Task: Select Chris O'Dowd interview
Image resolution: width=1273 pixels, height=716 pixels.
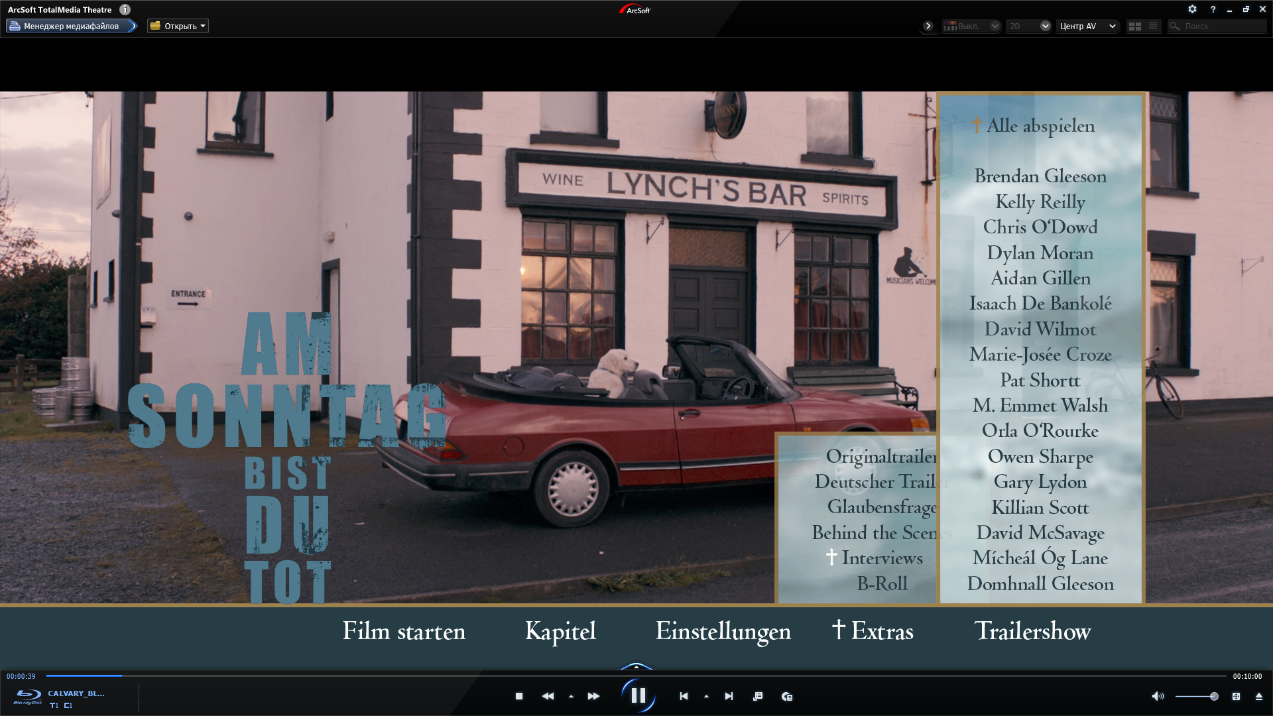Action: pos(1040,227)
